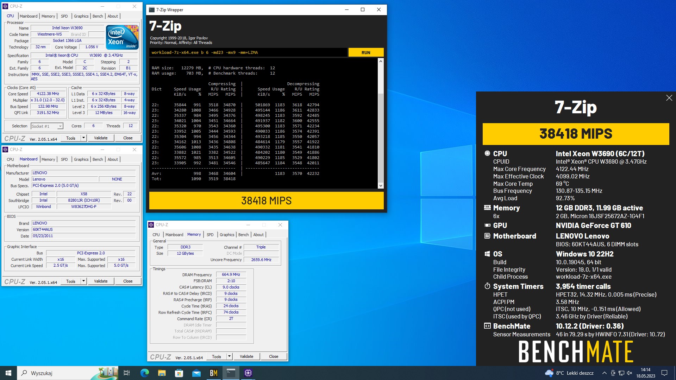
Task: Click the Southbridge 82801JR (ICH10R) value
Action: click(84, 200)
